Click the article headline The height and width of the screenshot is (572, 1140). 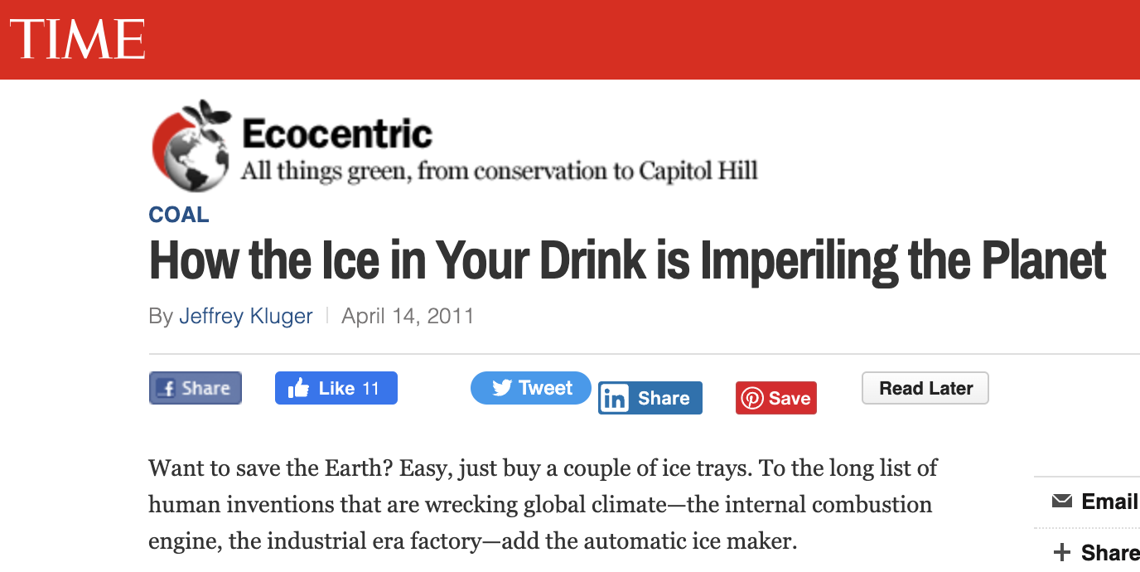tap(628, 261)
